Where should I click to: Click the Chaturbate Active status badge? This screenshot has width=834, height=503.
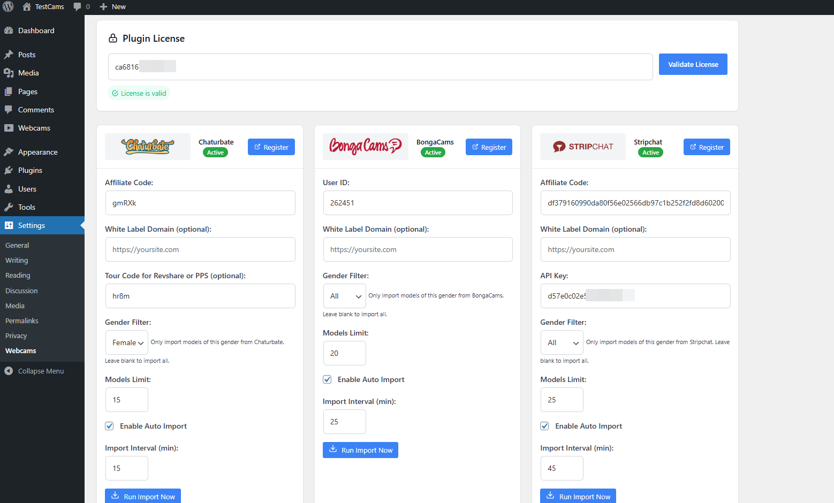(x=215, y=153)
